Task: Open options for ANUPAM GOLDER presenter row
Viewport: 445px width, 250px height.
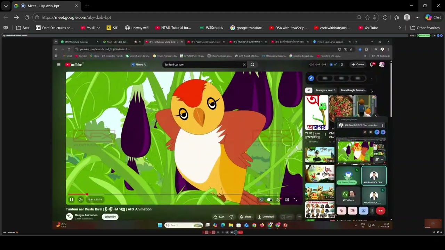Action: pyautogui.click(x=383, y=125)
